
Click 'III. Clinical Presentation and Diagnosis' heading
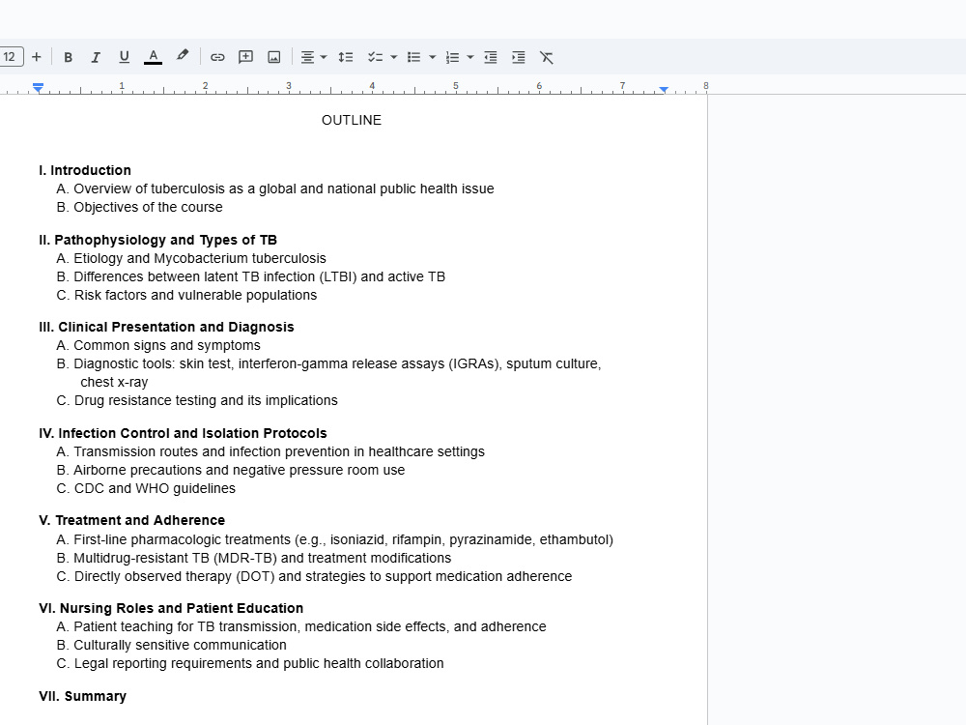[x=166, y=327]
